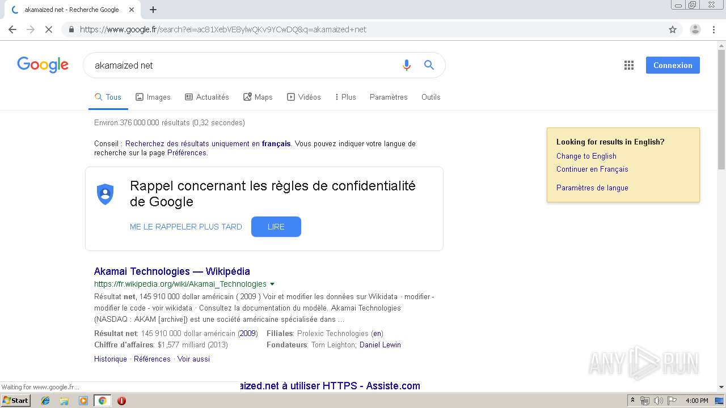This screenshot has width=726, height=408.
Task: Select the Tous search tab
Action: (108, 97)
